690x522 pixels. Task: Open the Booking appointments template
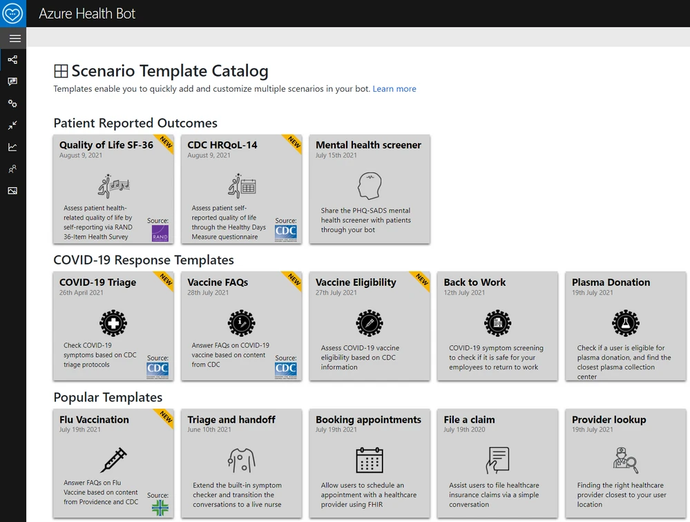pos(370,463)
